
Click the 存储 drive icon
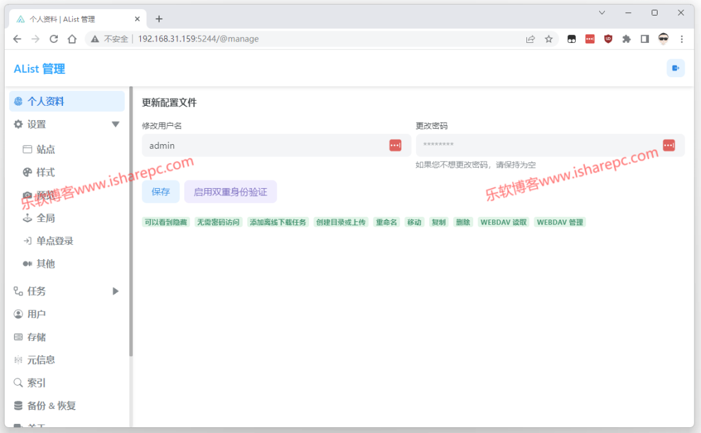[x=18, y=337]
